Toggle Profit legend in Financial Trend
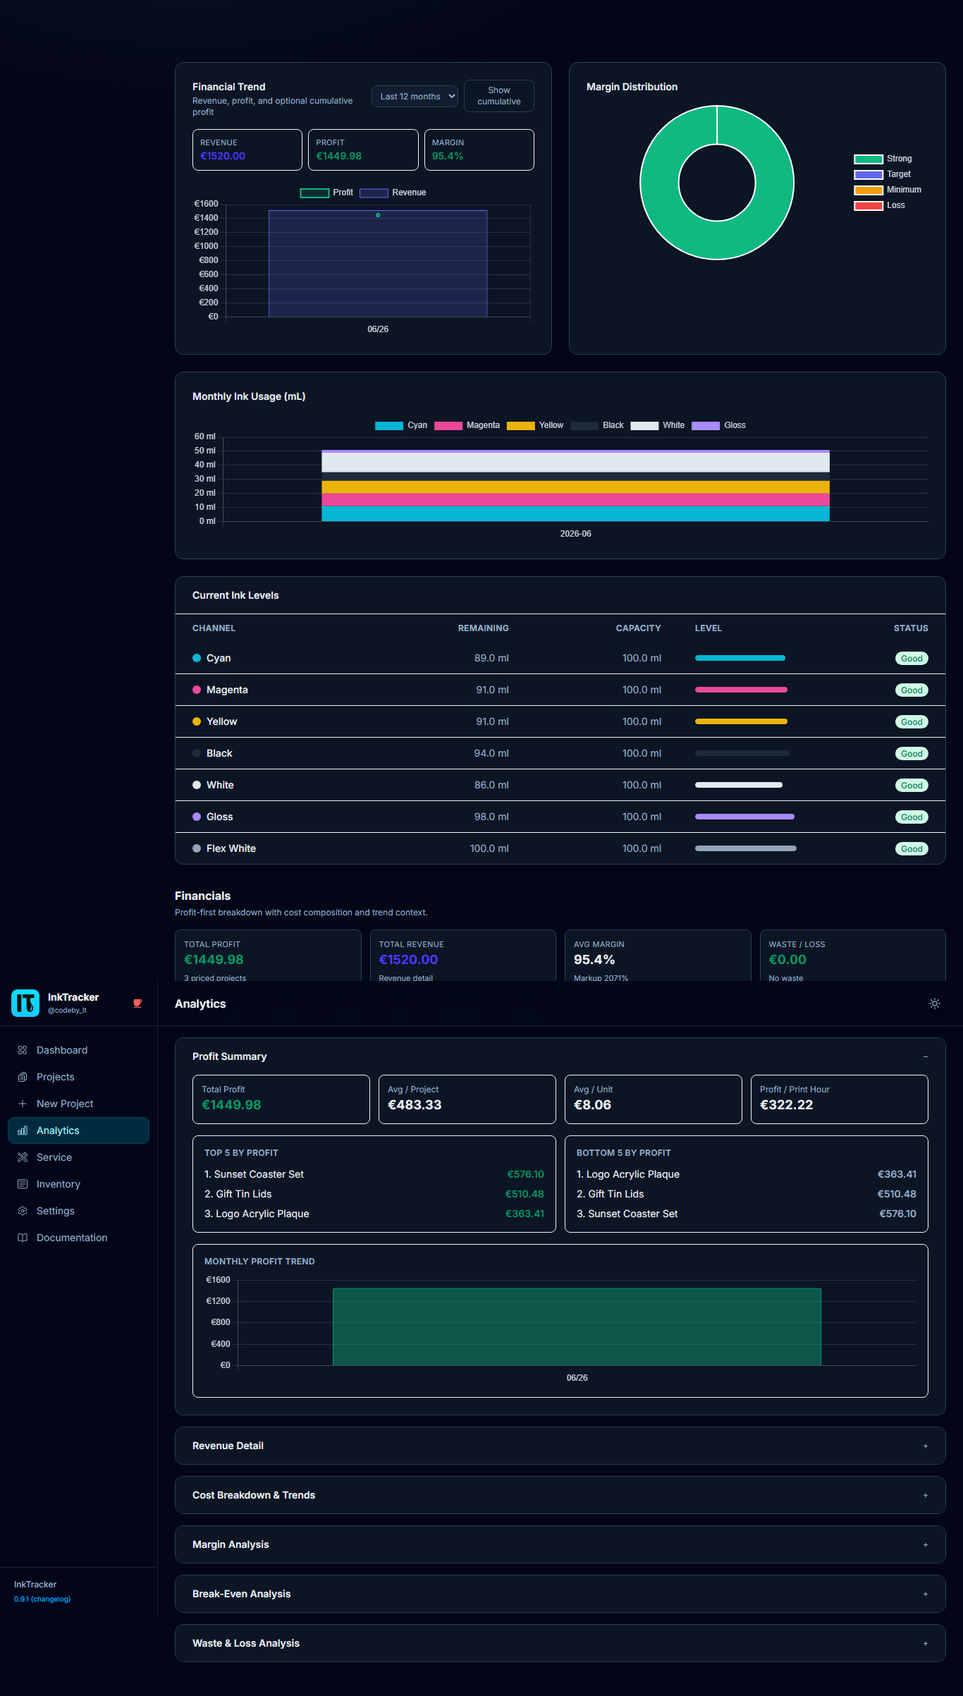Image resolution: width=963 pixels, height=1696 pixels. coord(326,193)
